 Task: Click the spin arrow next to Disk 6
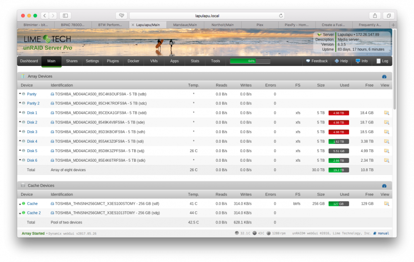tap(20, 160)
